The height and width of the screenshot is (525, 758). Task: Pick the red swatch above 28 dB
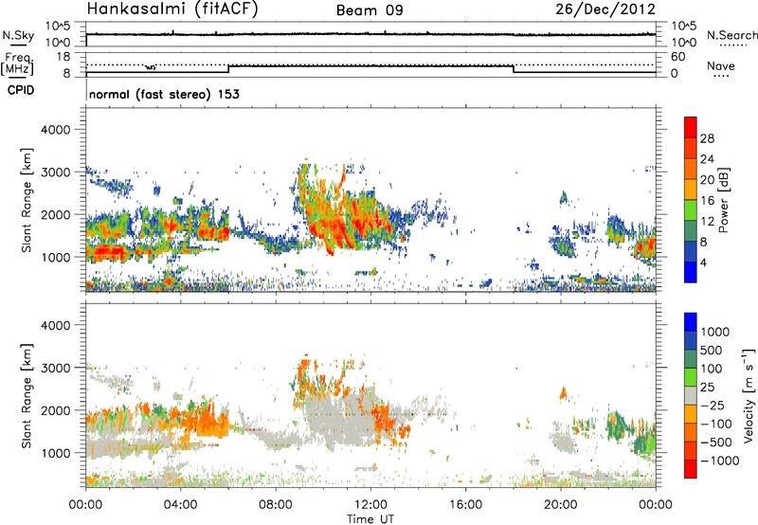point(691,128)
